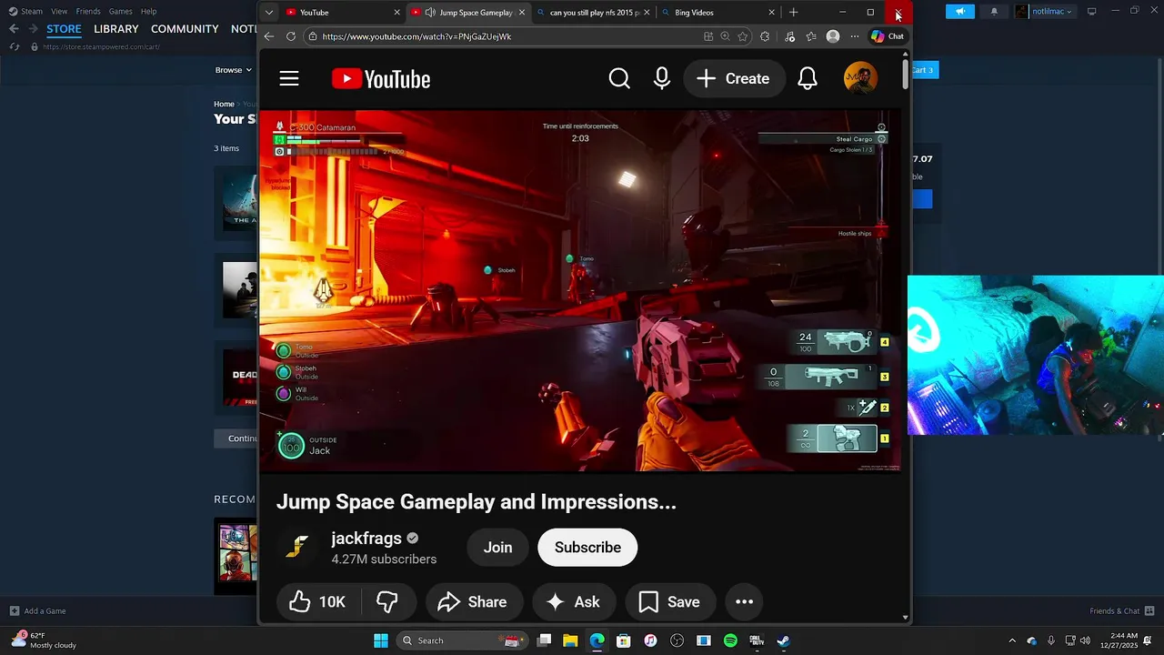Open the YouTube hamburger guide menu
Image resolution: width=1164 pixels, height=655 pixels.
tap(289, 79)
